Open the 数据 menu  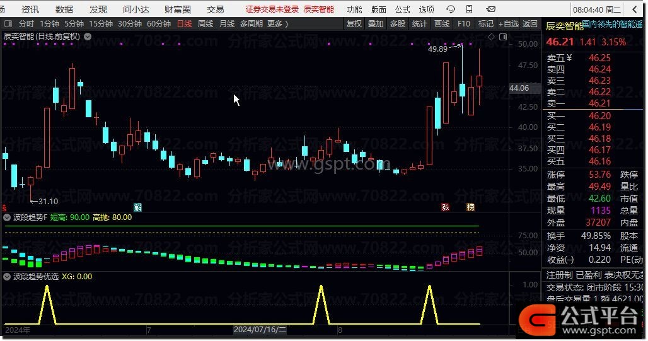click(x=64, y=9)
